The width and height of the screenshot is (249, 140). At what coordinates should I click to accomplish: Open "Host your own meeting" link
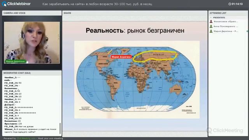51,138
